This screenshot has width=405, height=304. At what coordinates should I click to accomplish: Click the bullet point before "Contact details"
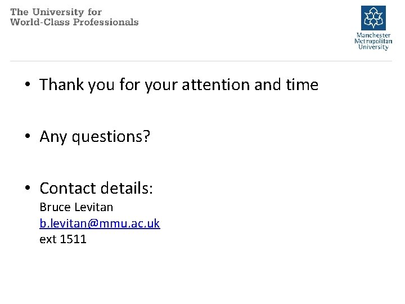[27, 188]
